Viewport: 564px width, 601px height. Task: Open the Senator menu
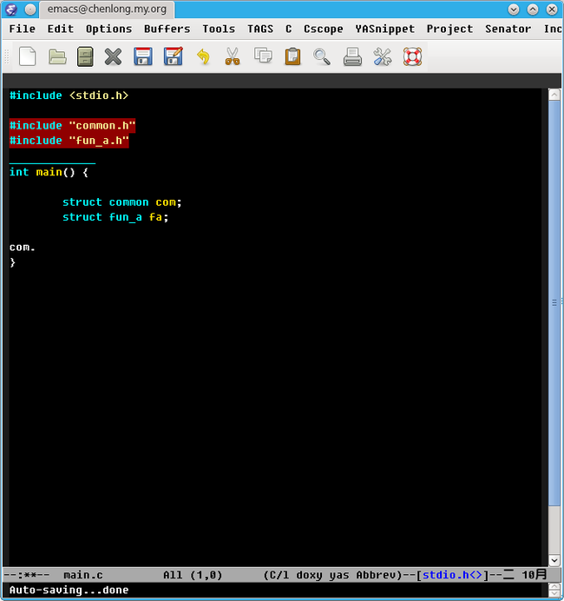[508, 29]
